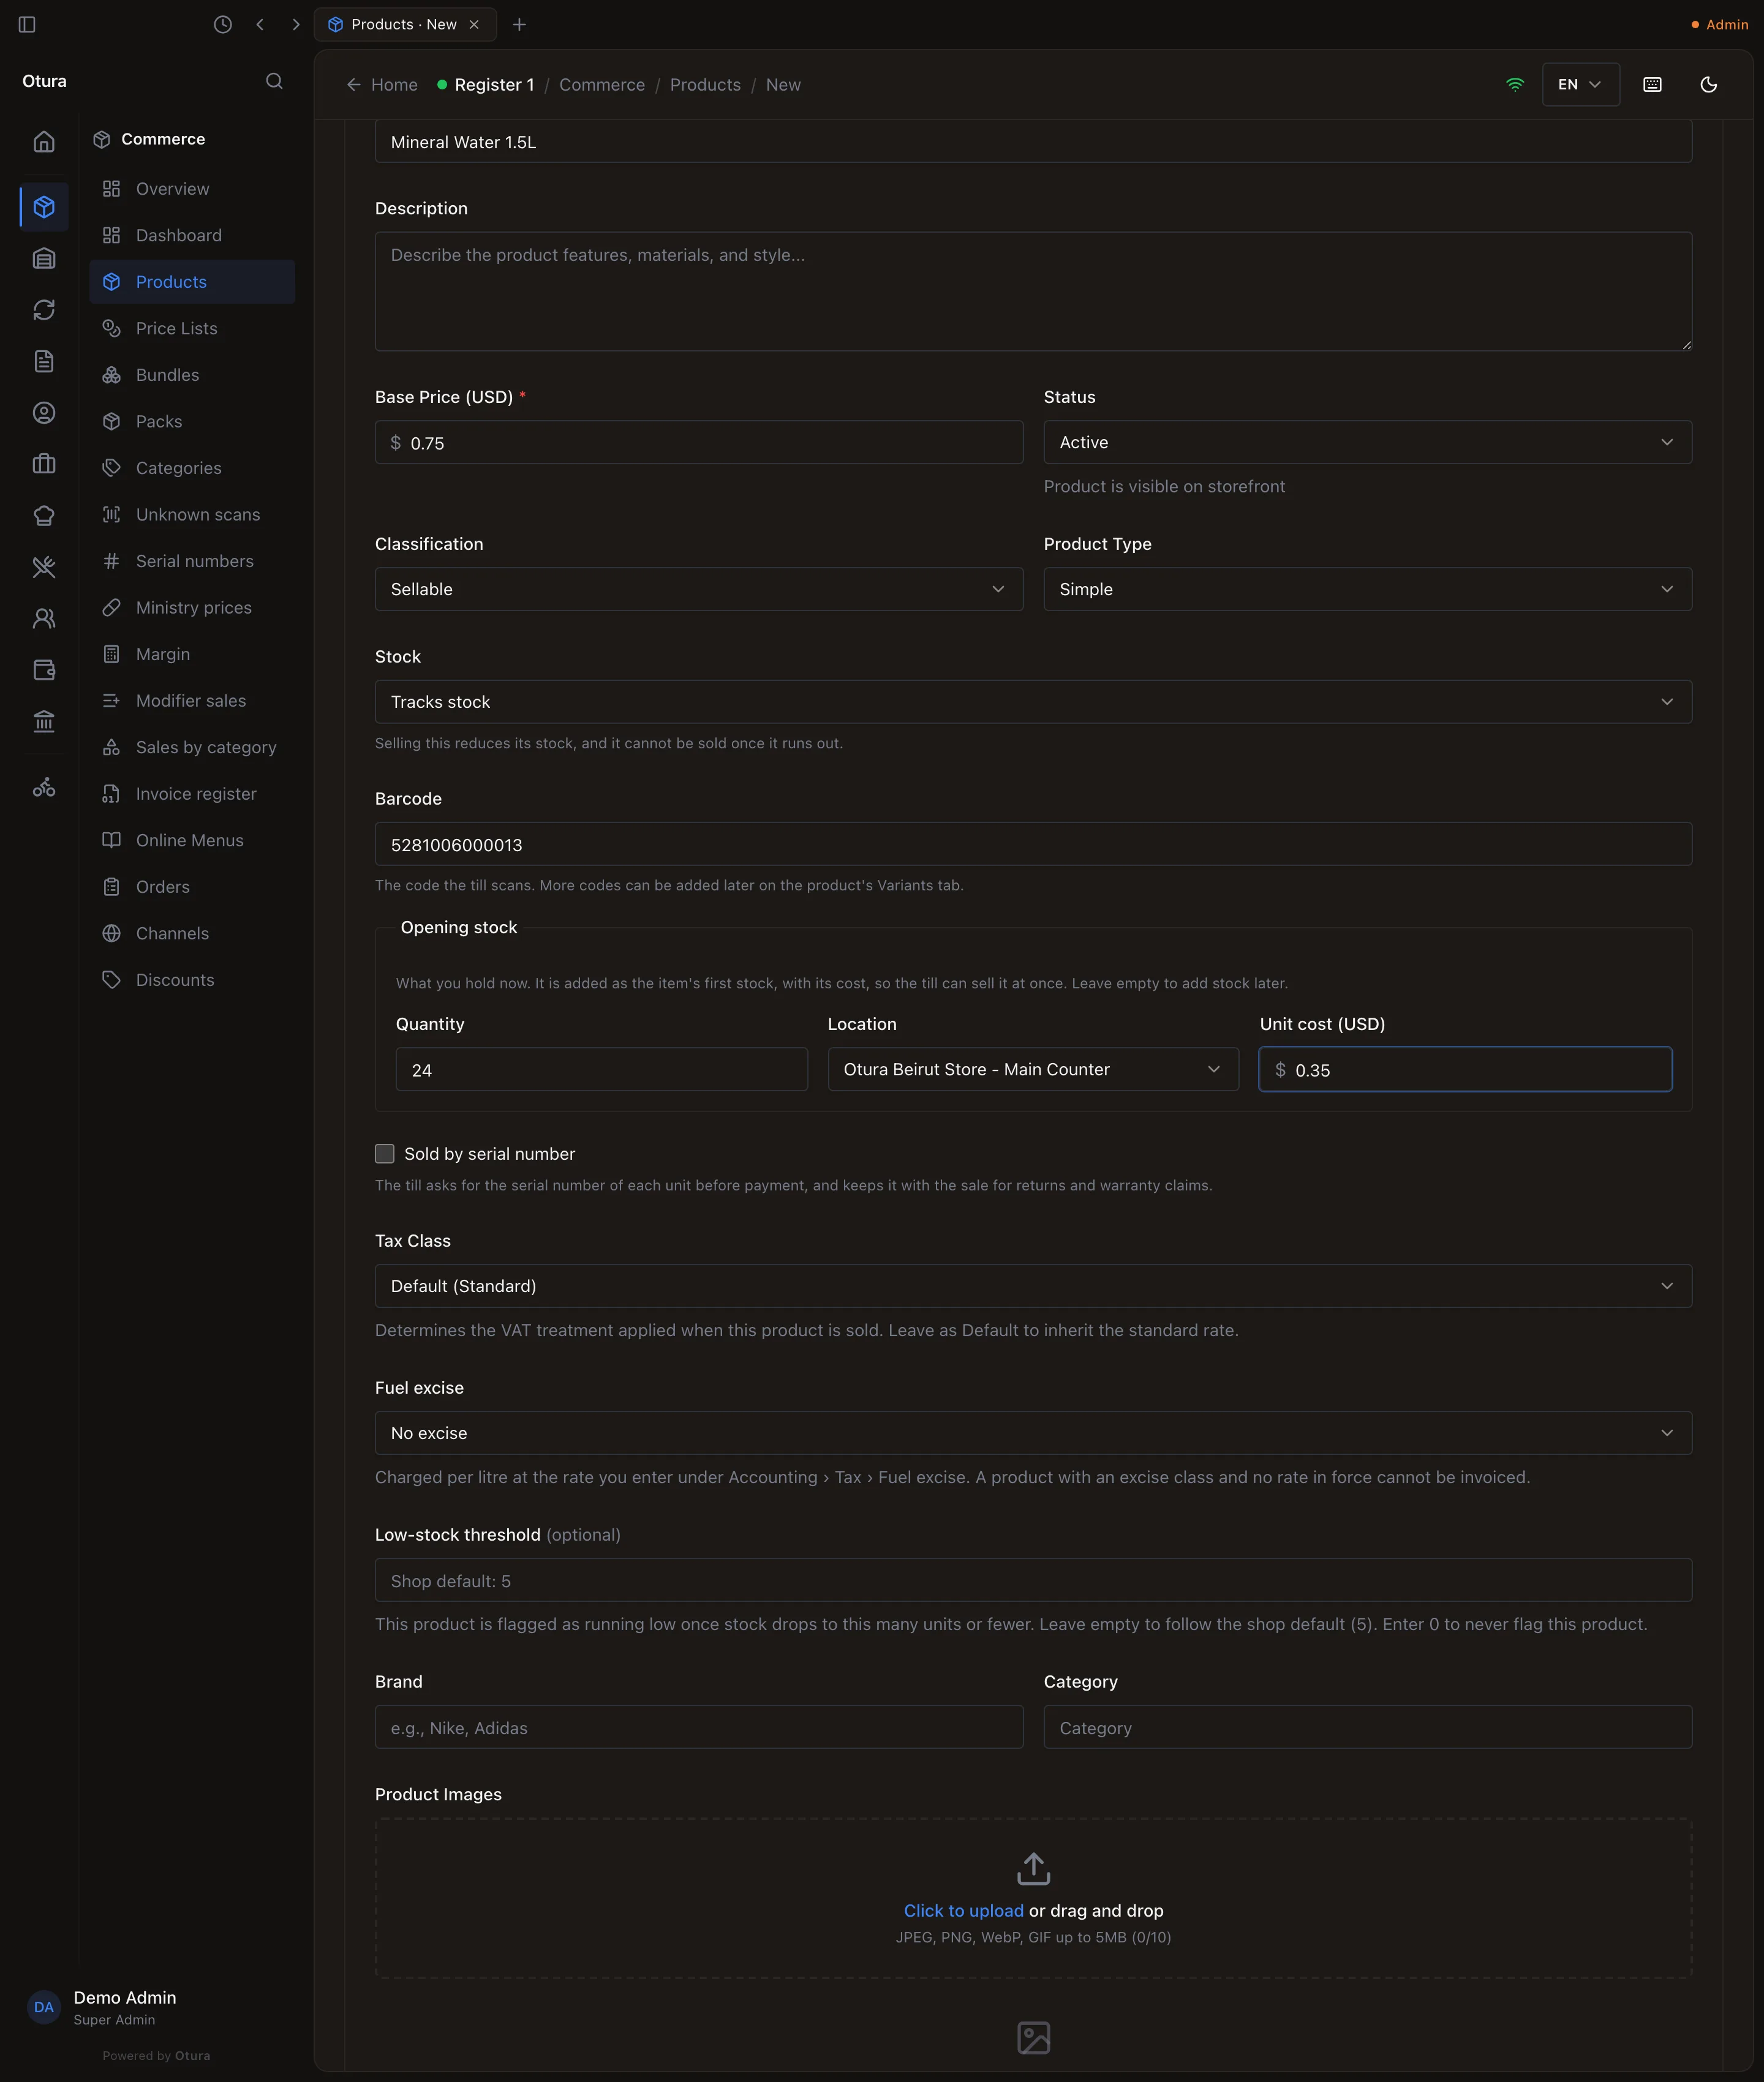Select the Discounts menu item
This screenshot has height=2082, width=1764.
tap(192, 980)
